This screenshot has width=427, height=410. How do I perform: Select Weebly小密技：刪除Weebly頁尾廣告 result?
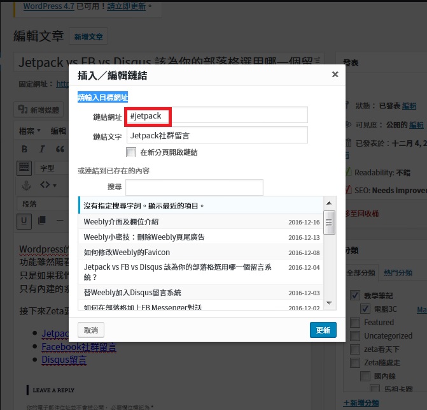200,237
